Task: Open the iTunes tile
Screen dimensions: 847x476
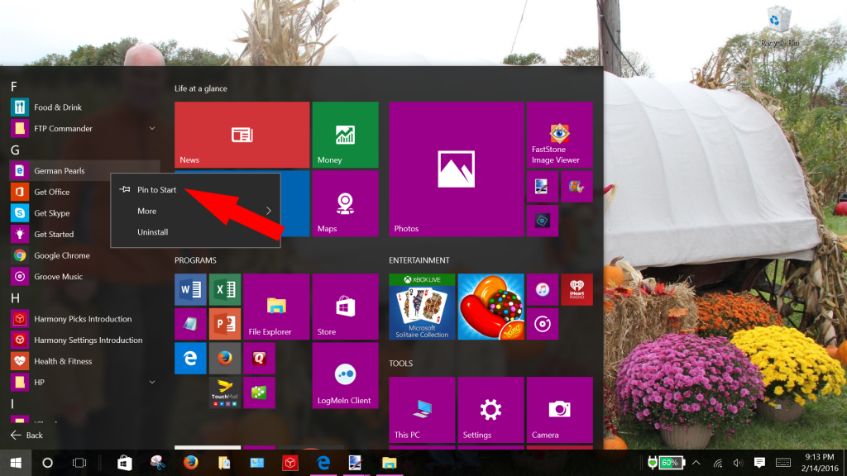Action: coord(543,289)
